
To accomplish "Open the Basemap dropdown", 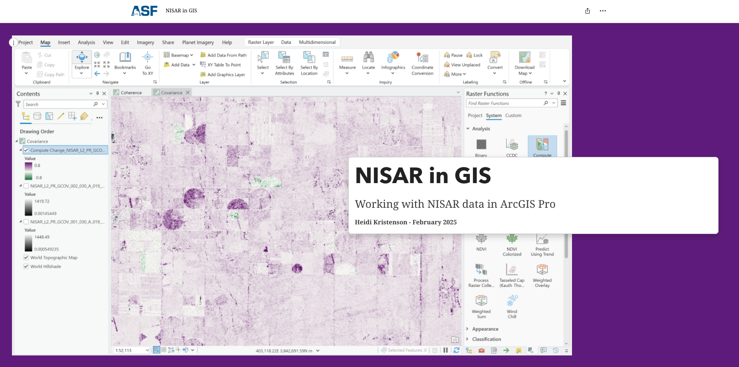I will [178, 55].
